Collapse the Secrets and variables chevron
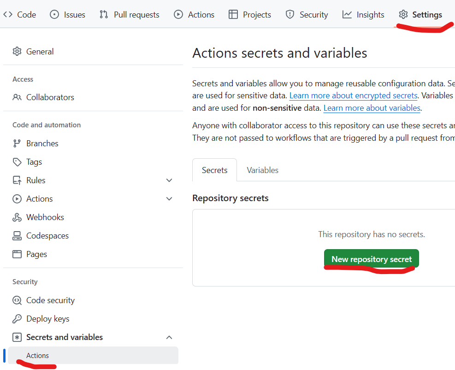455x370 pixels. 169,337
